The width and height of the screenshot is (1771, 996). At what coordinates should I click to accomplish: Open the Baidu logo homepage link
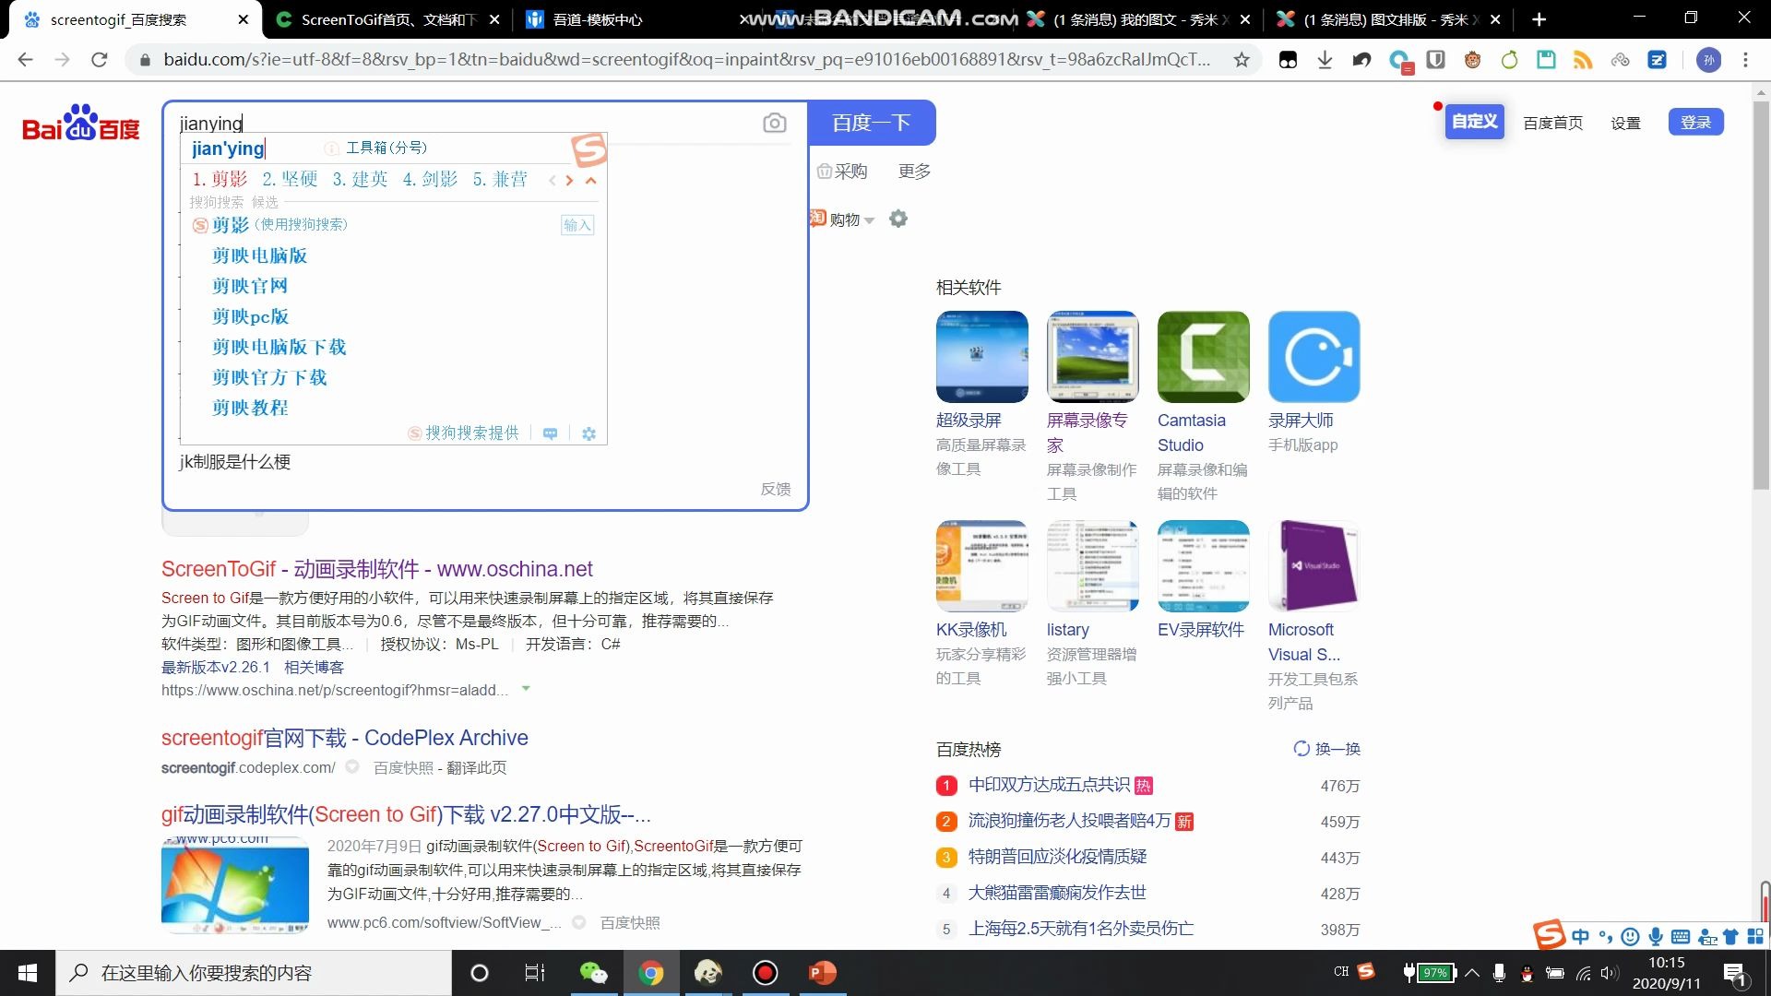(81, 123)
